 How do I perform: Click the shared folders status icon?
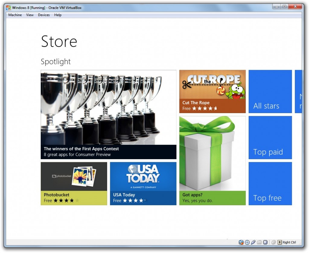click(x=259, y=242)
